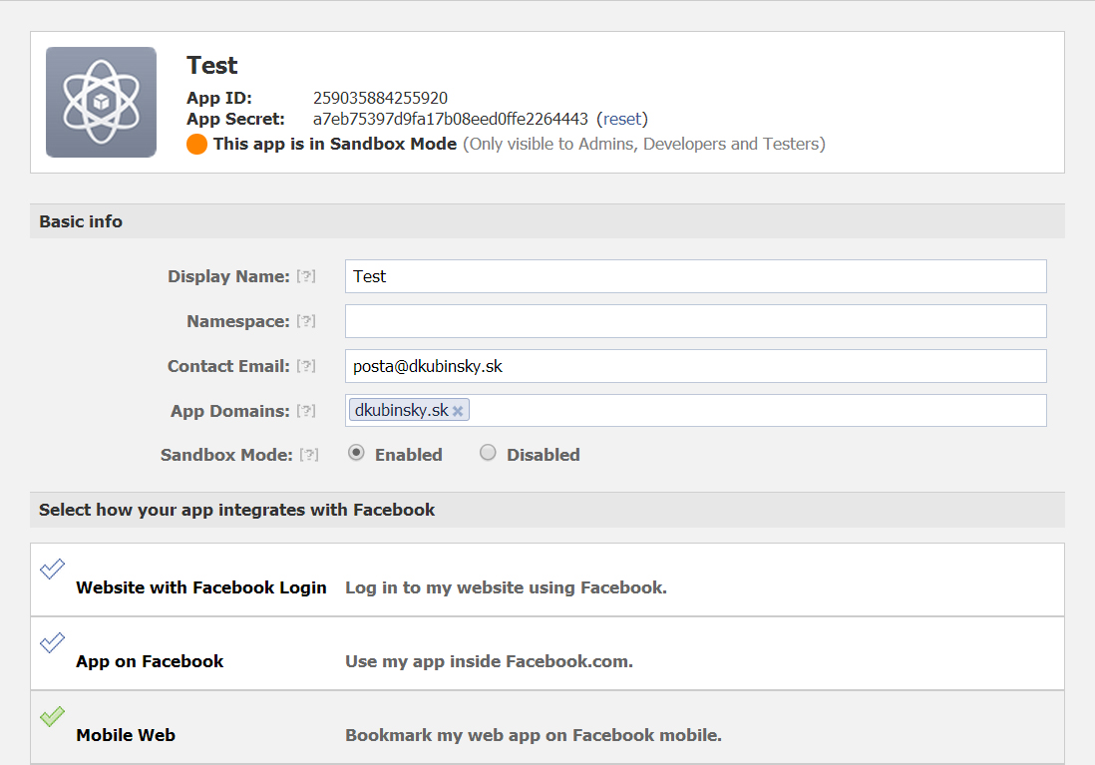
Task: Click the reset App Secret link
Action: point(622,119)
